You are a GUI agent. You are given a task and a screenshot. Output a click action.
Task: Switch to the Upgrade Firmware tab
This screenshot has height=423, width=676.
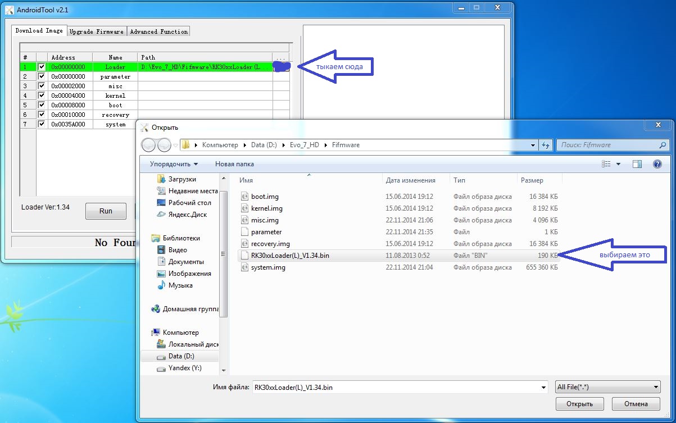coord(97,31)
